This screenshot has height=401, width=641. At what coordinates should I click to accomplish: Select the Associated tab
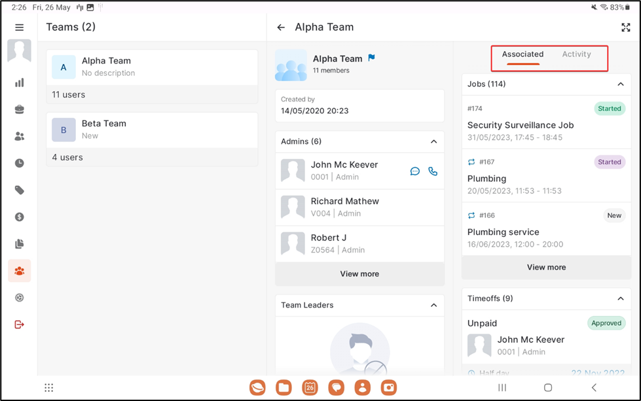(522, 54)
